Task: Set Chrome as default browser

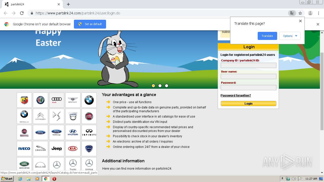Action: pos(90,24)
